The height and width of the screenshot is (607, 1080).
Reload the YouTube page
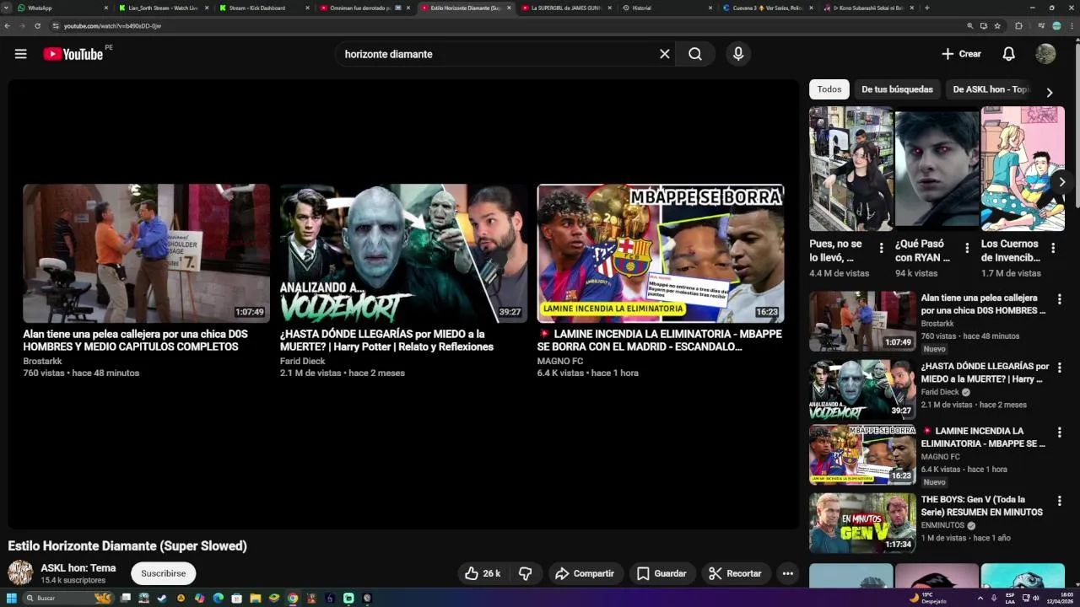pos(37,26)
